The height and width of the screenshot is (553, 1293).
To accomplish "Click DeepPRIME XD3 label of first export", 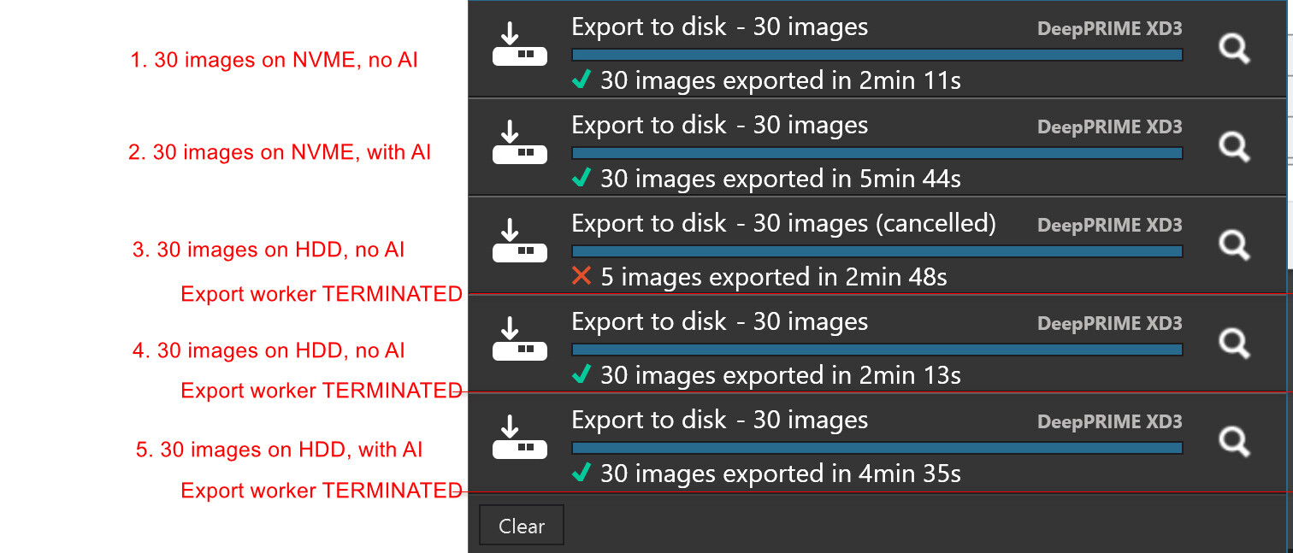I will point(1109,28).
